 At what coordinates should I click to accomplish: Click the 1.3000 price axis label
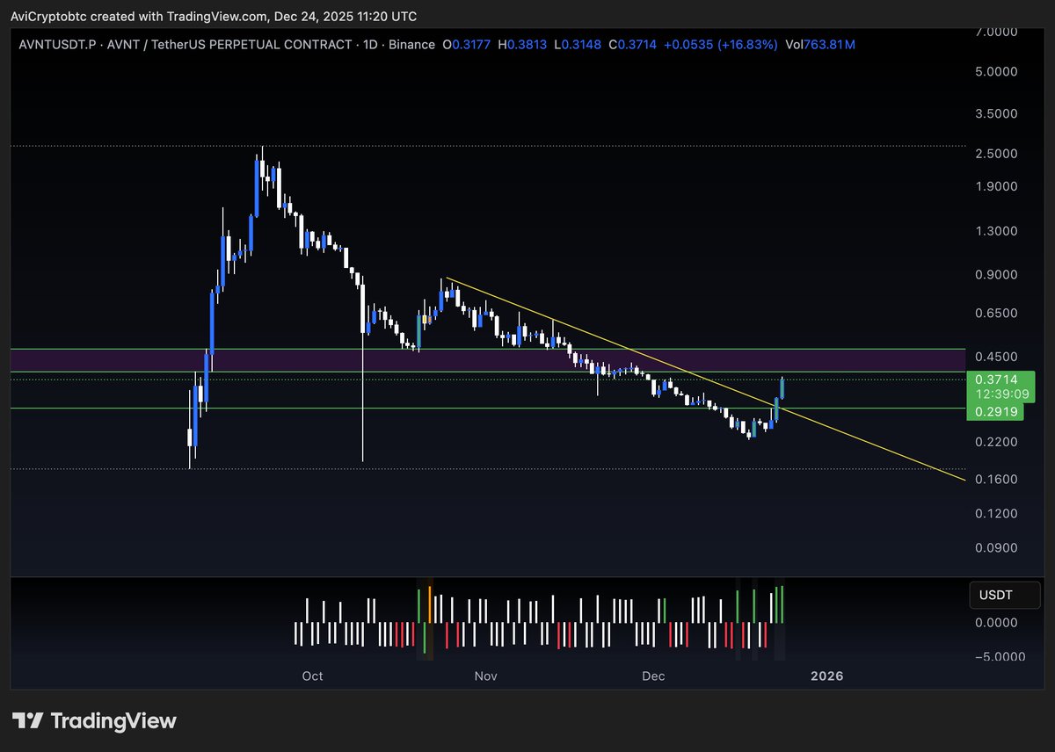click(996, 231)
